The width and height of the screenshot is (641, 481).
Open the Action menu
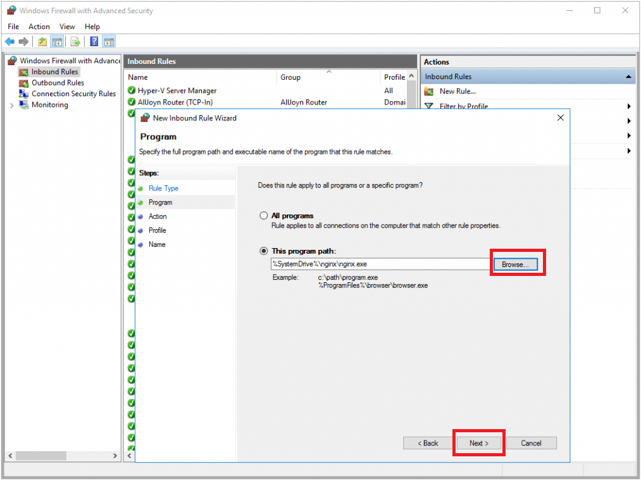pos(39,27)
